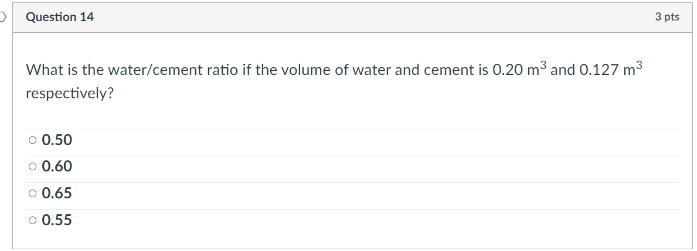Click the Question 14 heading
This screenshot has height=251, width=697.
pyautogui.click(x=60, y=17)
